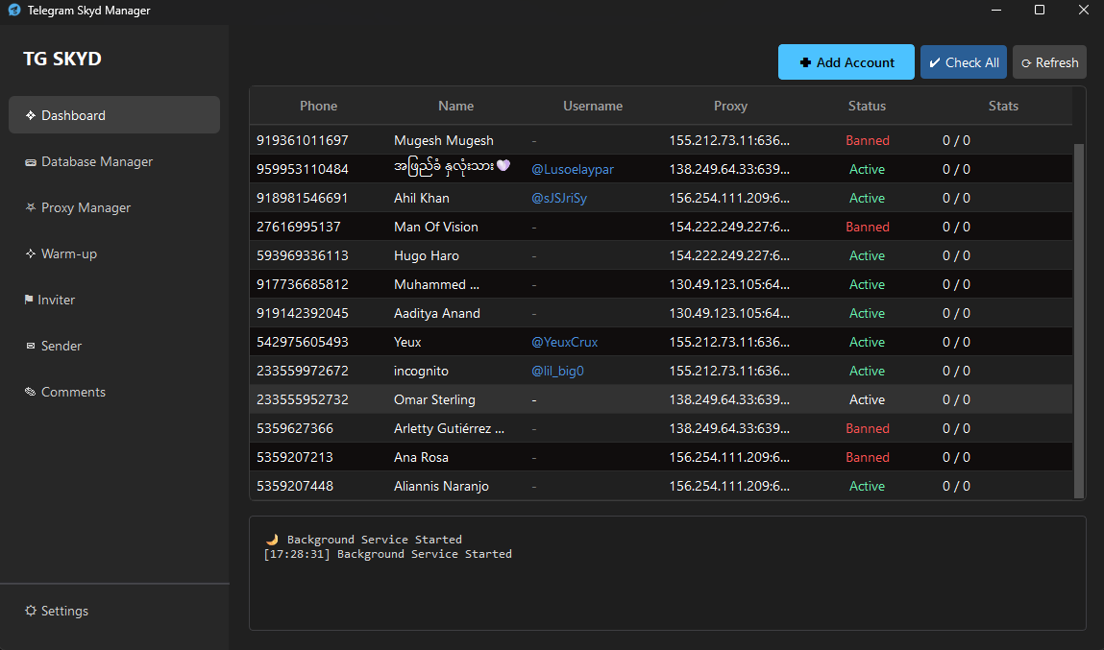This screenshot has height=650, width=1104.
Task: Click the Inviter flag icon
Action: coord(29,301)
